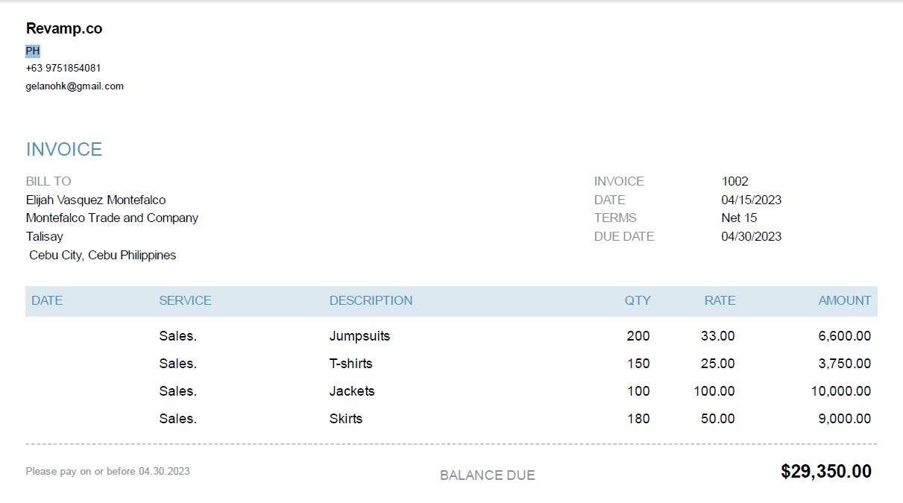Screen dimensions: 903x503
Task: Click the Skirts rate 50.00
Action: (x=717, y=419)
